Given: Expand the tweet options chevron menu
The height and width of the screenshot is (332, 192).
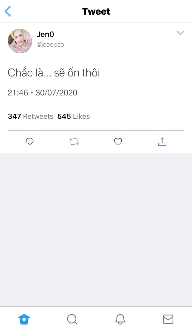Looking at the screenshot, I should pos(180,33).
